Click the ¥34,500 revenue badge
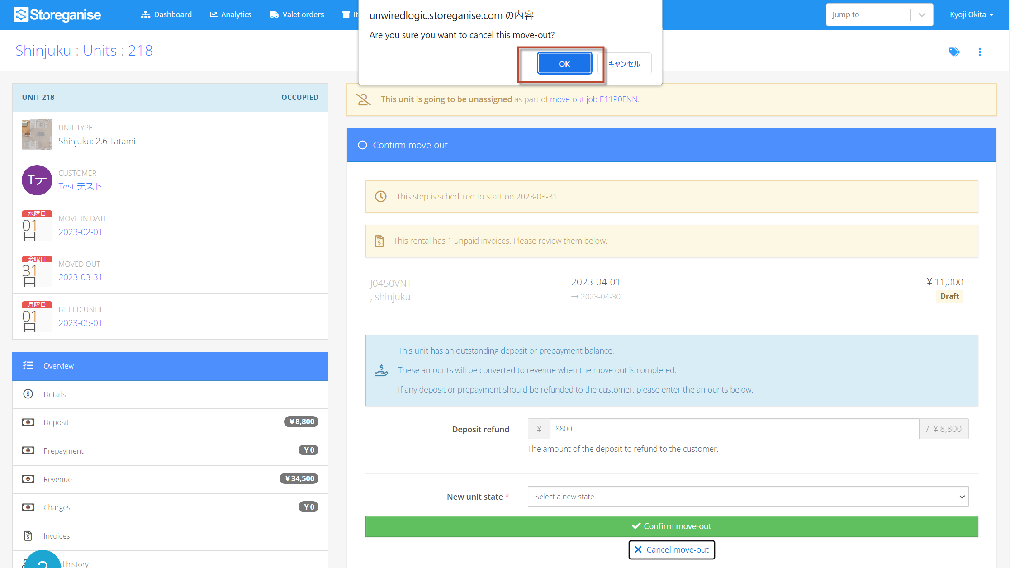 click(299, 478)
